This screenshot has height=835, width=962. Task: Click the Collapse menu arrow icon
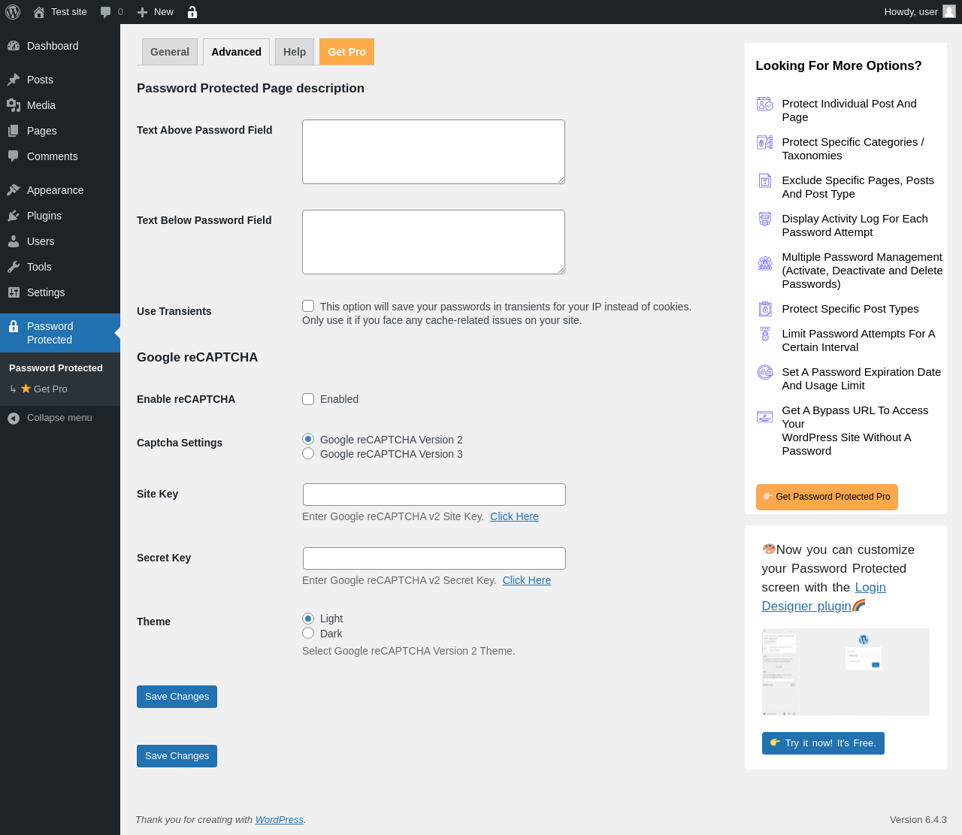pos(14,418)
